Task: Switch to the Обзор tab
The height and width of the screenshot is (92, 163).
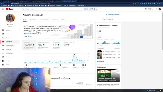Action: pos(25,20)
